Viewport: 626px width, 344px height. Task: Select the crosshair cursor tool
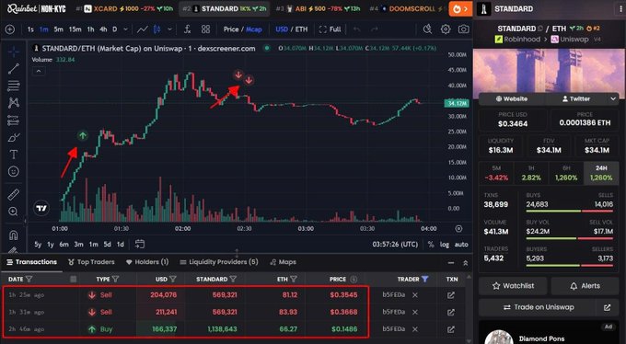(x=14, y=52)
